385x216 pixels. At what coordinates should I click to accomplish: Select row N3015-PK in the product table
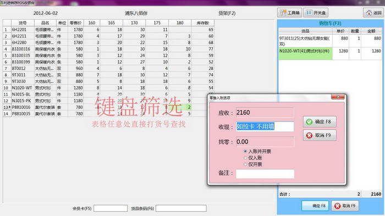[108, 101]
